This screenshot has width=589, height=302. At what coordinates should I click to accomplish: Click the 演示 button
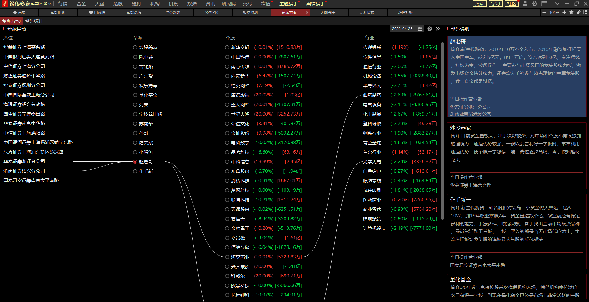pos(48,4)
